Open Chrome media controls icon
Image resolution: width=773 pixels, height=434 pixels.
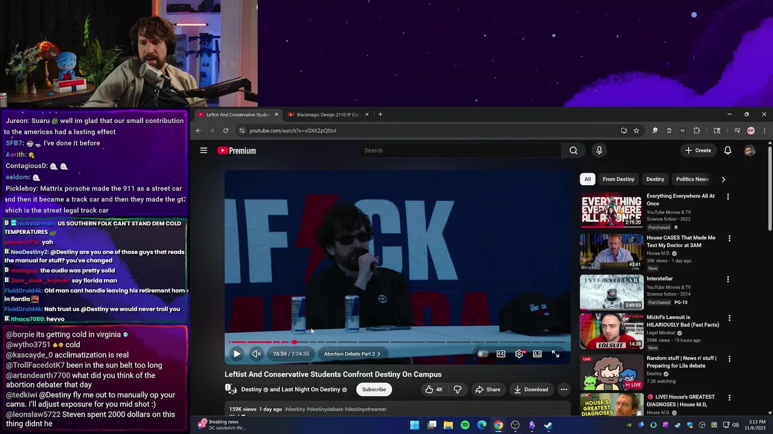pos(737,131)
